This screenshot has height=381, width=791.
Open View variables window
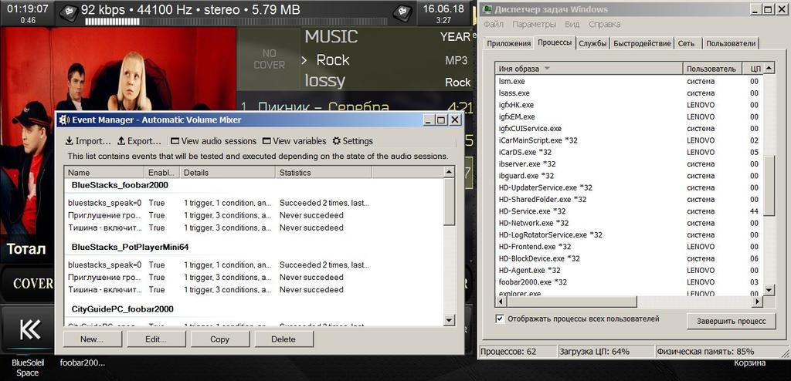267,141
